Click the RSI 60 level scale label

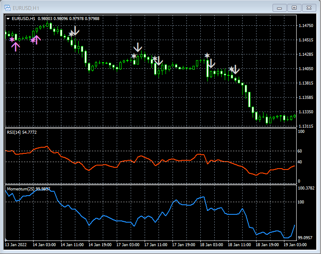pos(300,151)
